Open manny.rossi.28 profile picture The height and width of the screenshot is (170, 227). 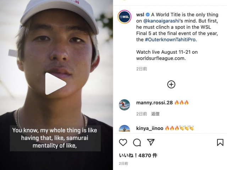pyautogui.click(x=124, y=105)
